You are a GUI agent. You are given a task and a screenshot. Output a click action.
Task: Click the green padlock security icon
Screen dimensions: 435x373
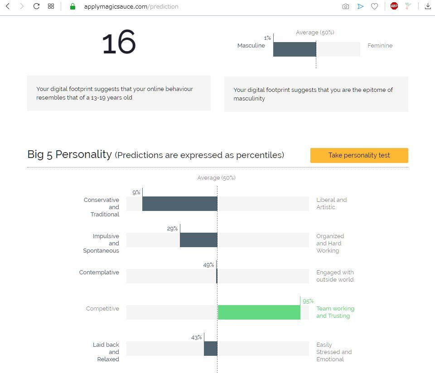point(72,6)
